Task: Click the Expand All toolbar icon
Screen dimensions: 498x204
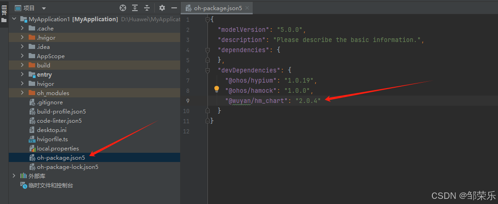Action: tap(135, 8)
